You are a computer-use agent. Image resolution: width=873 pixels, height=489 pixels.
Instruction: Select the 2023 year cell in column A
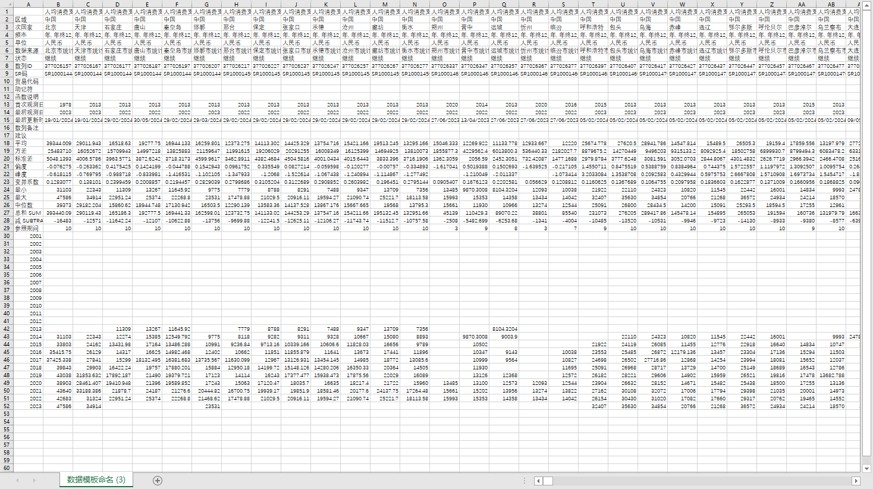click(x=28, y=406)
